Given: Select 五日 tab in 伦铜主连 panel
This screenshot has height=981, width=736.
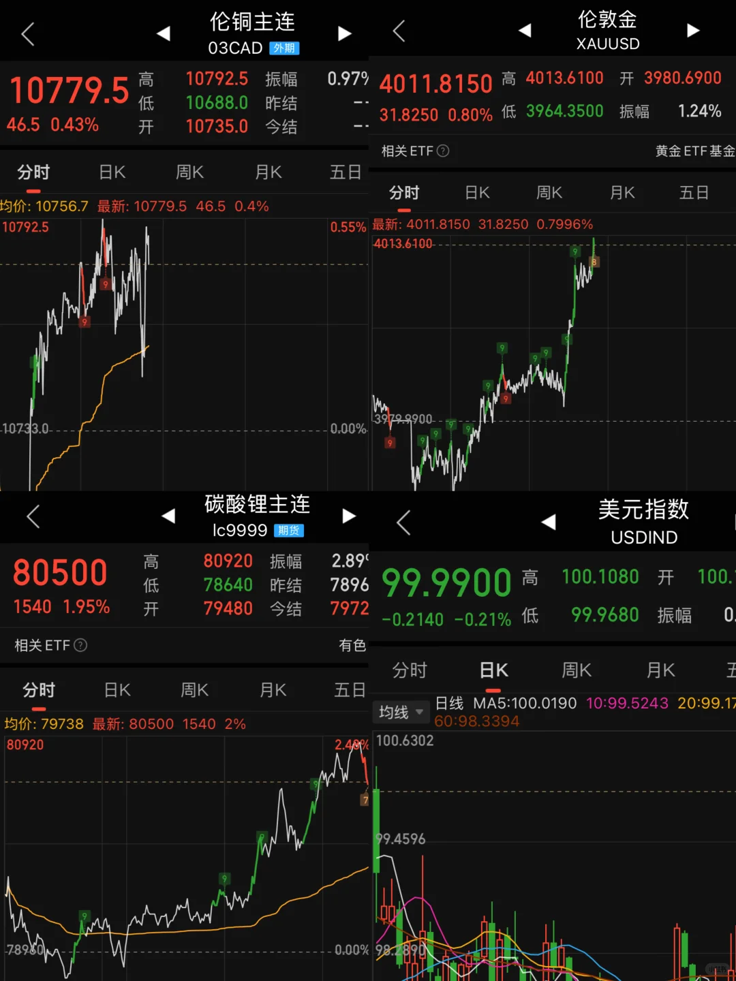Looking at the screenshot, I should pos(346,172).
